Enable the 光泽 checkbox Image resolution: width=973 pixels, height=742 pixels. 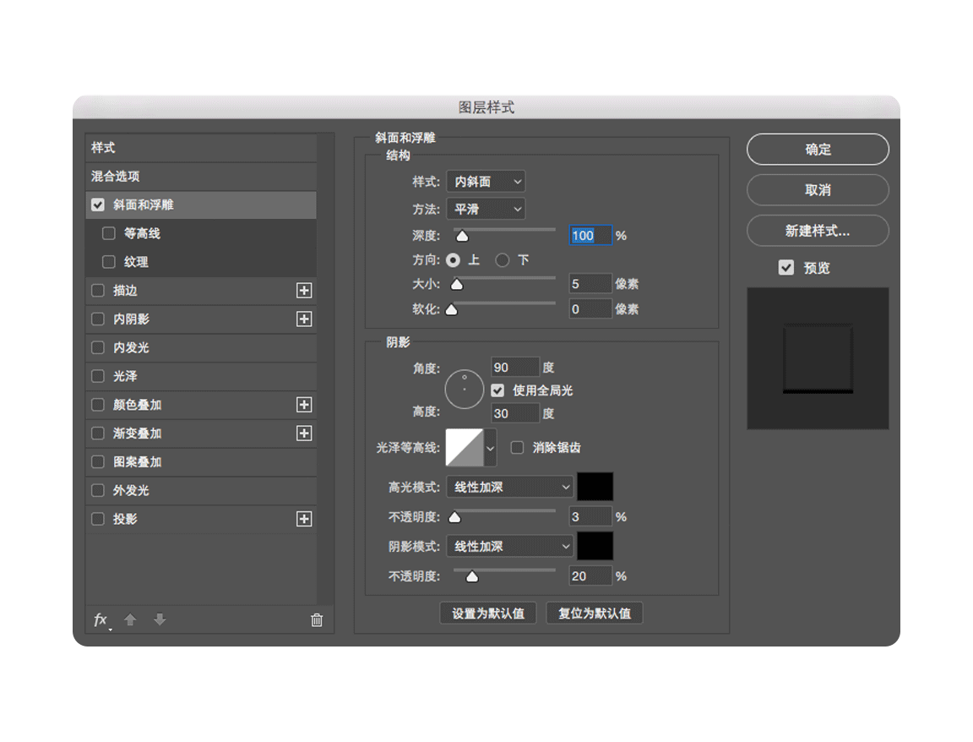click(98, 376)
